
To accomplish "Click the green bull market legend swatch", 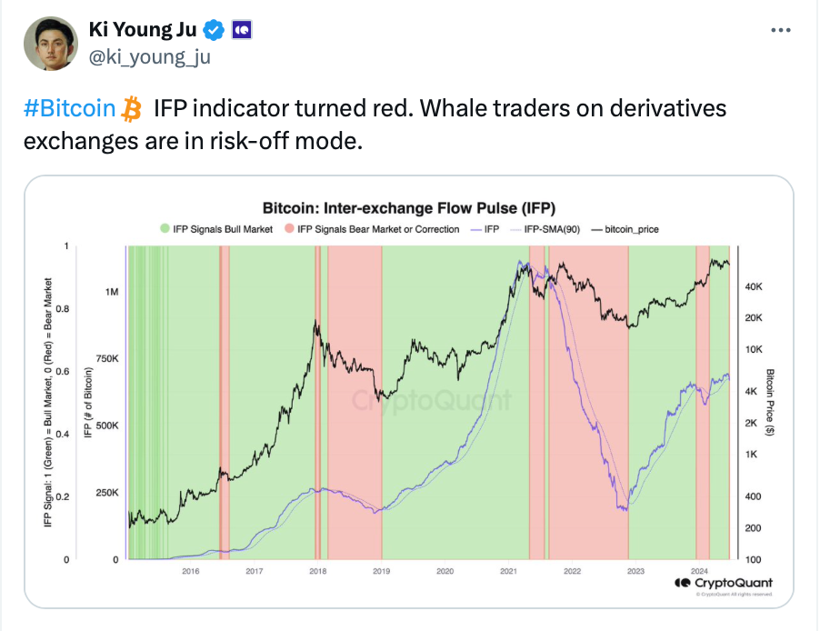I will click(165, 229).
